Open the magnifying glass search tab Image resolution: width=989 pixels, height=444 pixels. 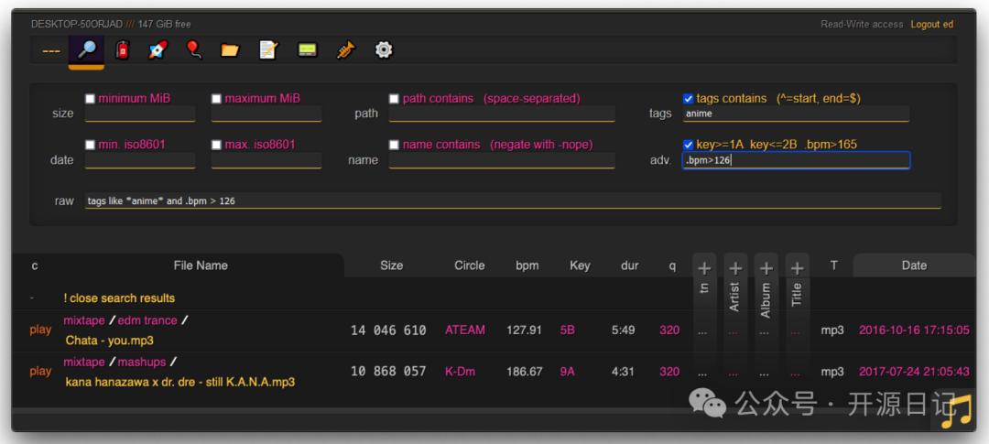click(x=86, y=50)
